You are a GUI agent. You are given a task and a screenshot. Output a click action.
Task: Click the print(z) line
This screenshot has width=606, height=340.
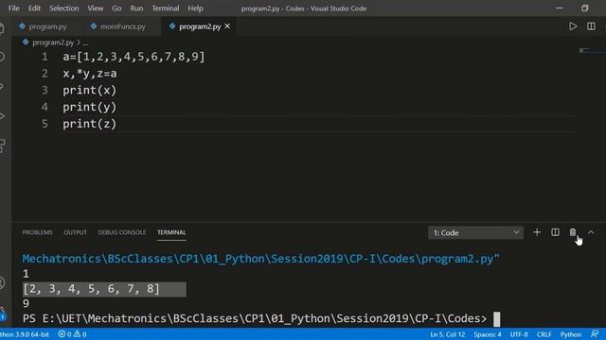pyautogui.click(x=89, y=124)
